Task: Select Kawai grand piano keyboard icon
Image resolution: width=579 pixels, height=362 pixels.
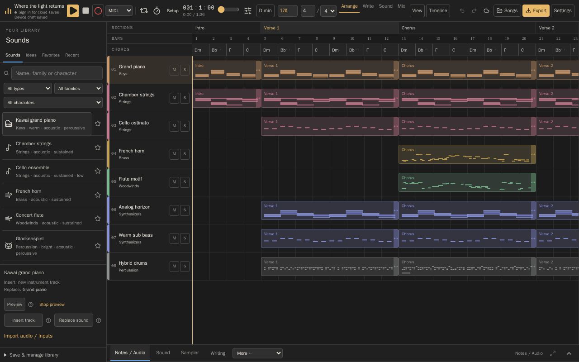Action: (9, 124)
